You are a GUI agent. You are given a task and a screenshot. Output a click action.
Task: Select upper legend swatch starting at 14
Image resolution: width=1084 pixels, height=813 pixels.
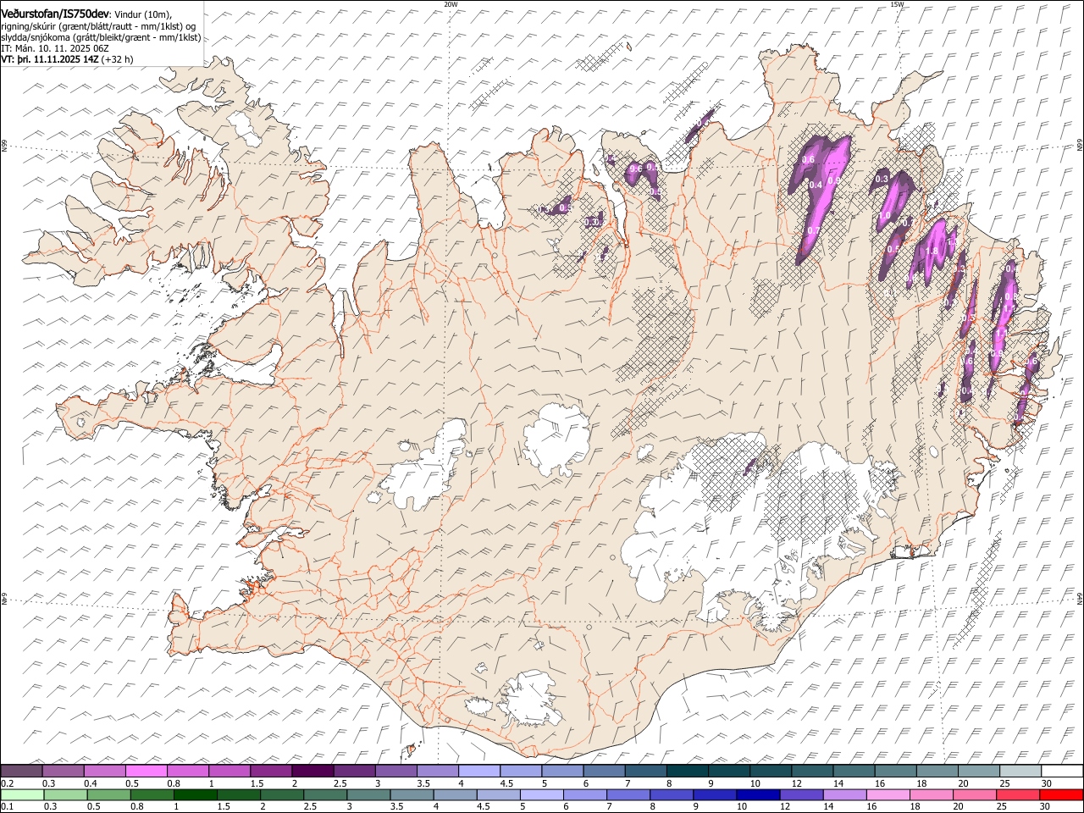(x=854, y=772)
